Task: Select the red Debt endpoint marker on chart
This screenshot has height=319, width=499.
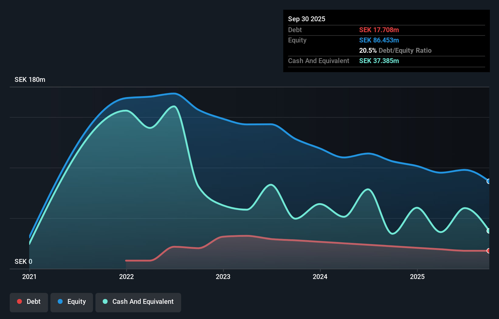Action: pos(488,251)
